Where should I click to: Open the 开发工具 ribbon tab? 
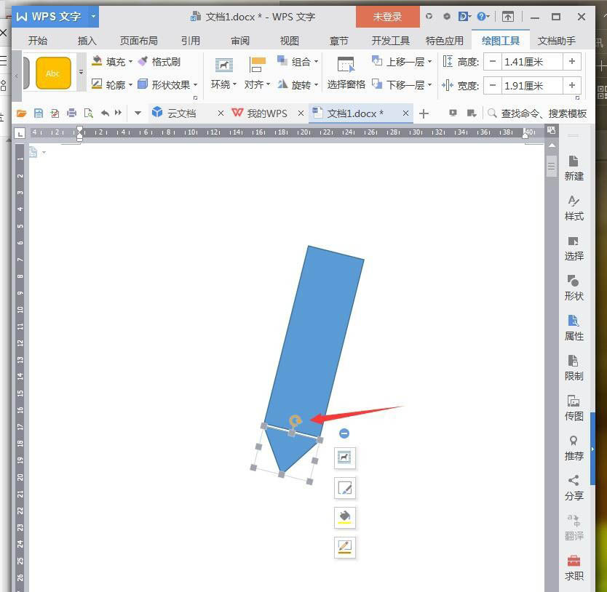(x=390, y=41)
